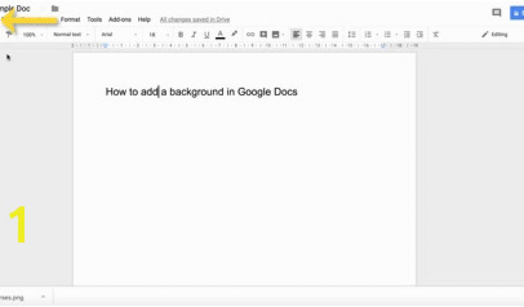Expand the downloaded file options chevron
The image size is (524, 307).
[x=43, y=297]
